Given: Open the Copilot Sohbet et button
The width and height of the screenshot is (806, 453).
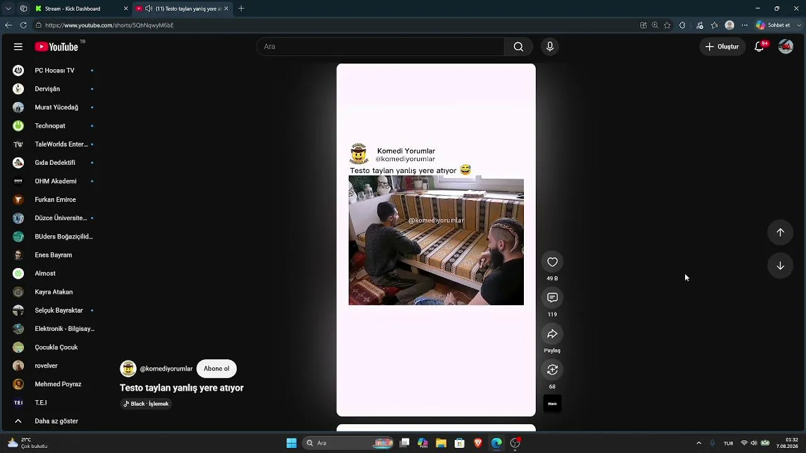Looking at the screenshot, I should 774,25.
